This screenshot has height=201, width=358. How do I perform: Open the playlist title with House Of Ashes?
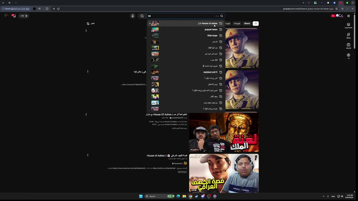pyautogui.click(x=166, y=114)
